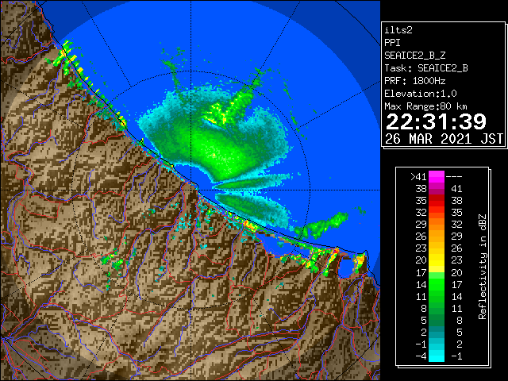Select the '---' legend entry
The width and height of the screenshot is (508, 381).
coord(454,177)
